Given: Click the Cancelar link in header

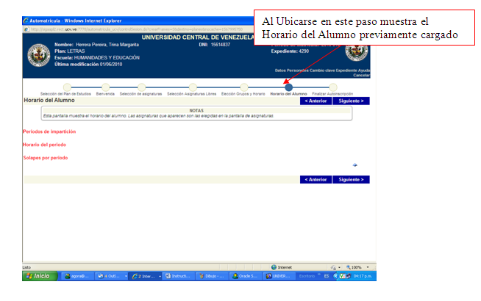Looking at the screenshot, I should click(x=361, y=76).
